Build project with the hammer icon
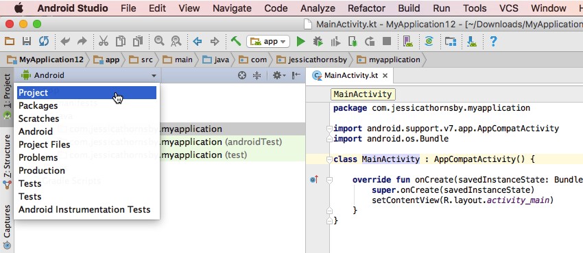The image size is (583, 253). point(236,41)
